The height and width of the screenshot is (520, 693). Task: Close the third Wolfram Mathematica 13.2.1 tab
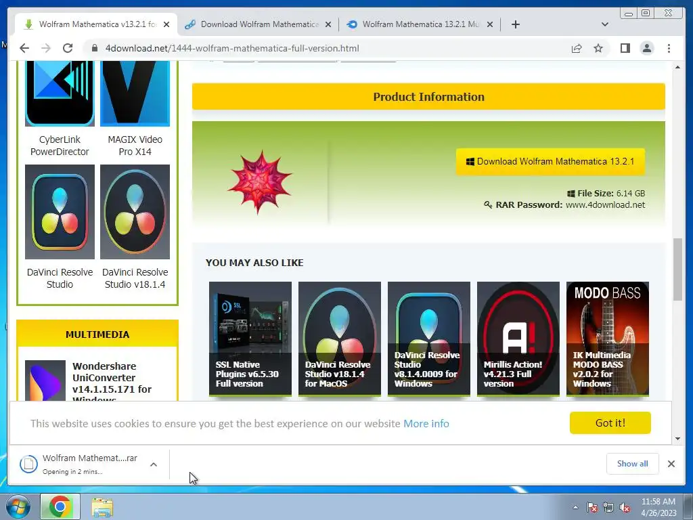[490, 25]
